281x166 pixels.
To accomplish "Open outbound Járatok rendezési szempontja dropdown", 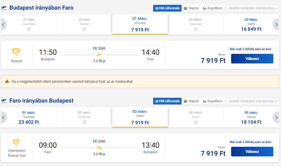I will click(252, 8).
